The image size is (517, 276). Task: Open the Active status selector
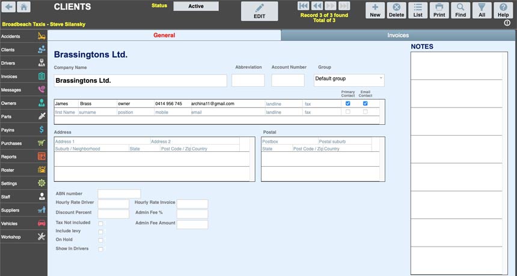tap(196, 6)
